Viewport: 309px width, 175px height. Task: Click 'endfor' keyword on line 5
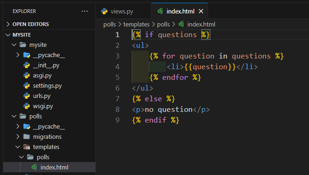175,77
